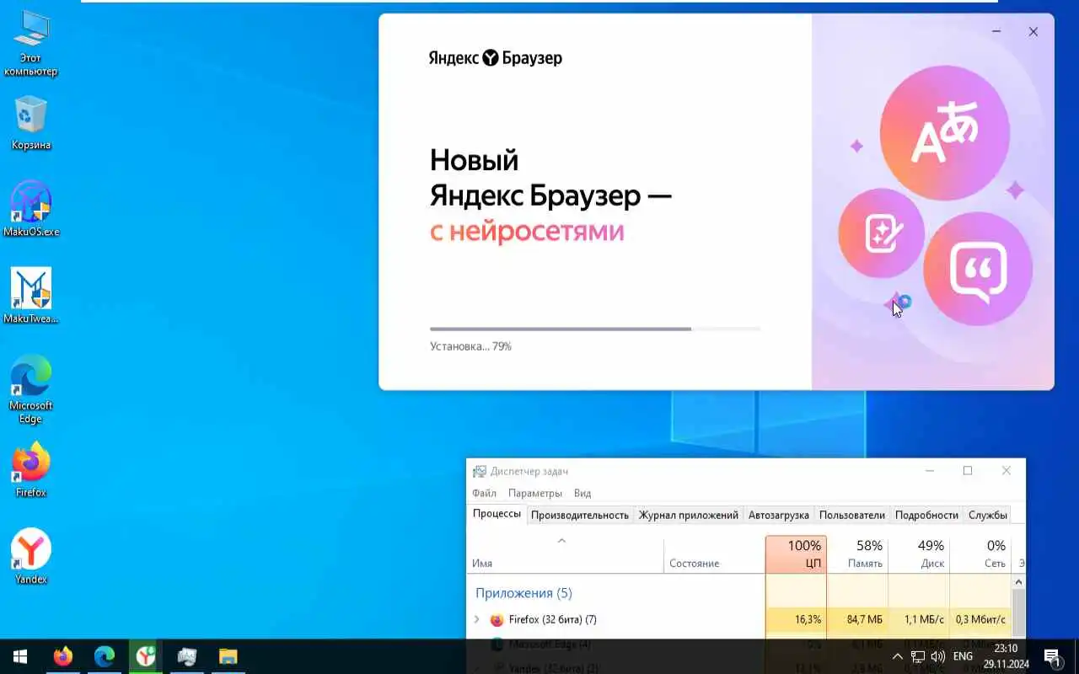Show hidden tray icons chevron
This screenshot has height=674, width=1079.
898,656
